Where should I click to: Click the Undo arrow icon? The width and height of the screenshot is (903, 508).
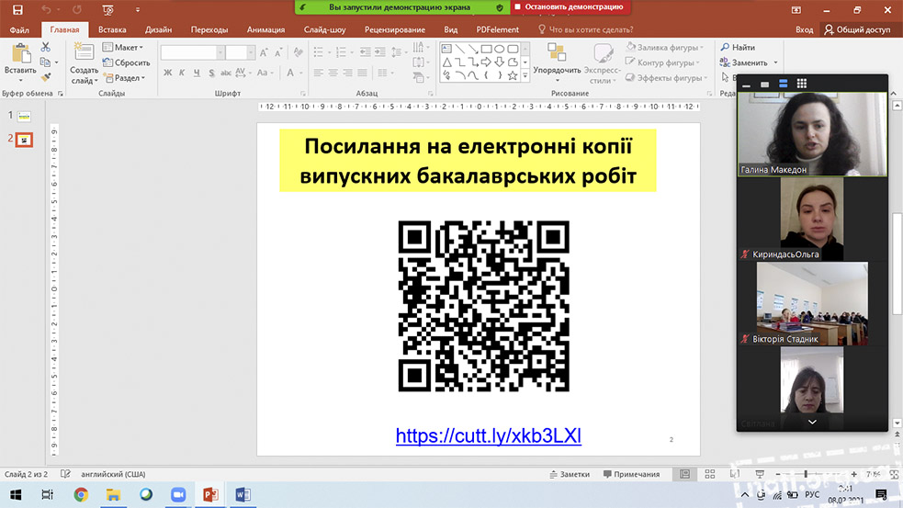(46, 10)
